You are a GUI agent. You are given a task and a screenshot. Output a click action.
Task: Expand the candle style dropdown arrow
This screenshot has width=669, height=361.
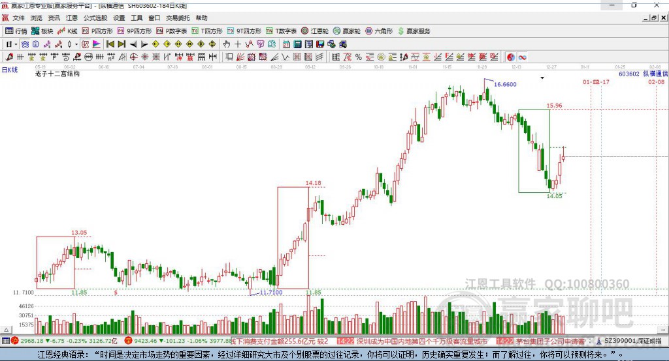tap(76, 44)
